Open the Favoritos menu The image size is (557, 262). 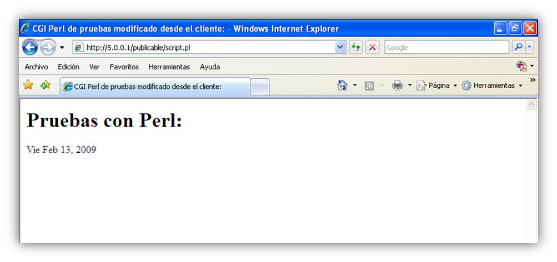point(124,67)
